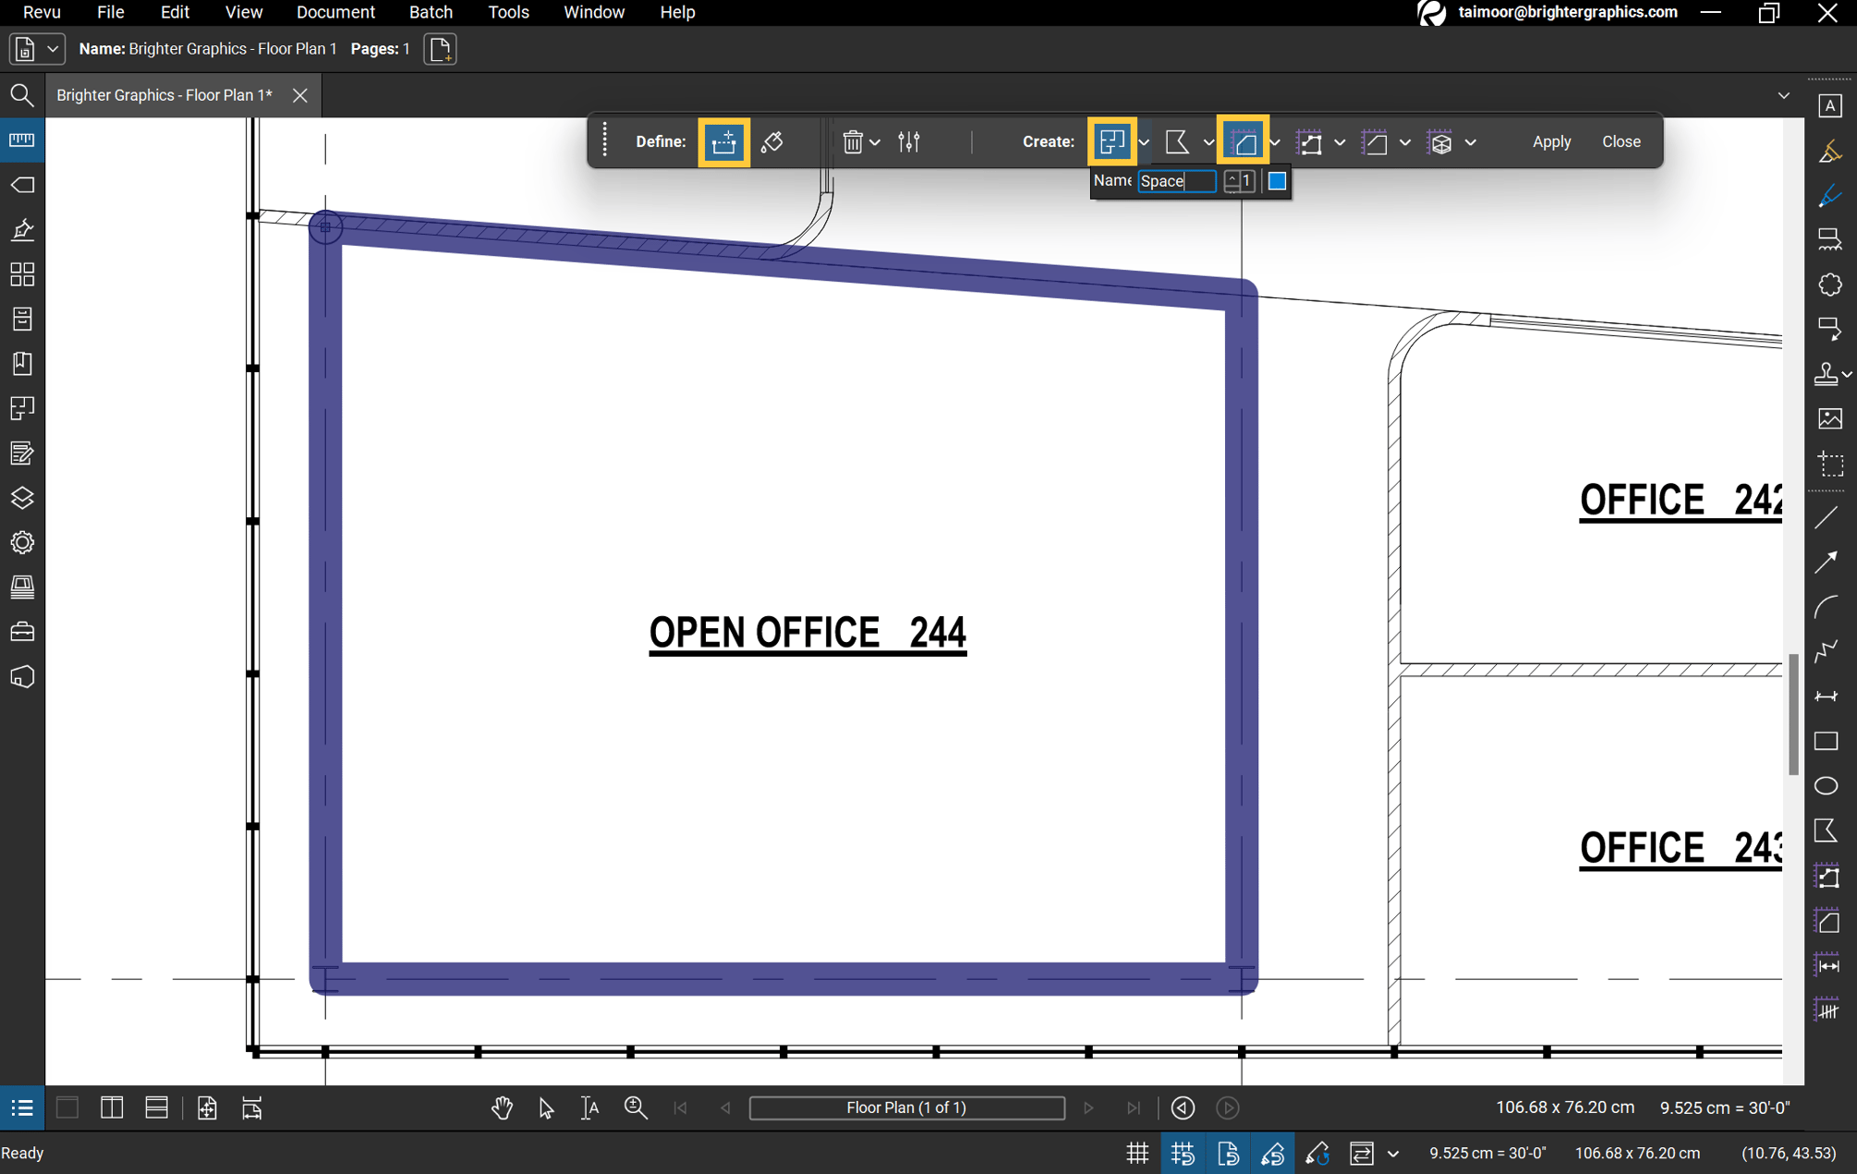1857x1174 pixels.
Task: Open the Spaces panel on the left sidebar
Action: (22, 407)
